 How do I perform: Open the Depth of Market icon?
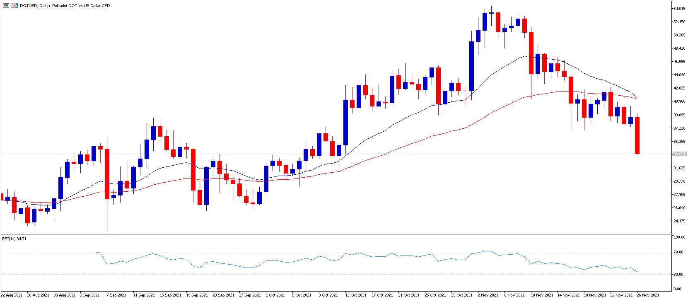[6, 6]
